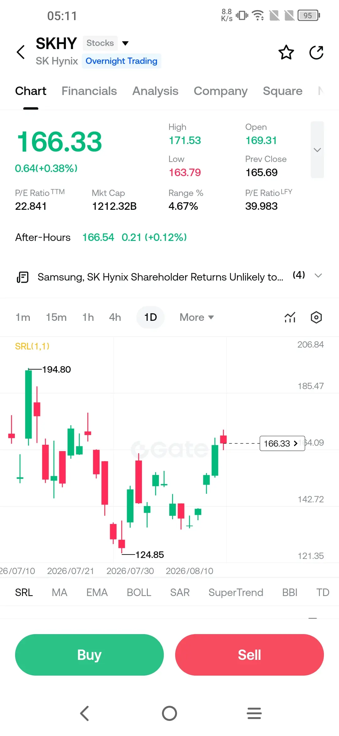
Task: Select the 1D timeframe
Action: point(150,317)
